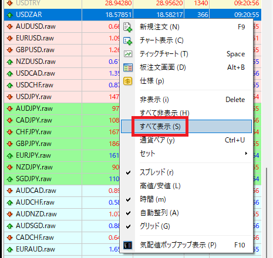Choose 気配値ポップアップ表示 (P) menu entry
Viewport: 273px width, 258px height.
click(x=186, y=245)
